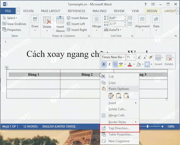
Task: Click the Format Painter brush icon
Action: (x=150, y=58)
